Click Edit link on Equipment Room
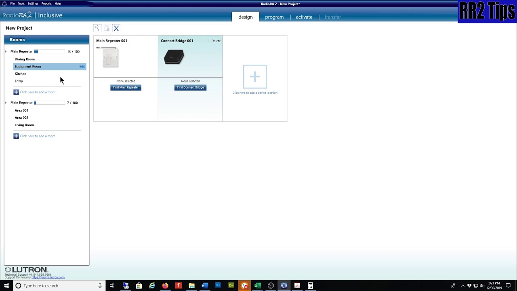Screen dimensions: 517x291 [82, 67]
